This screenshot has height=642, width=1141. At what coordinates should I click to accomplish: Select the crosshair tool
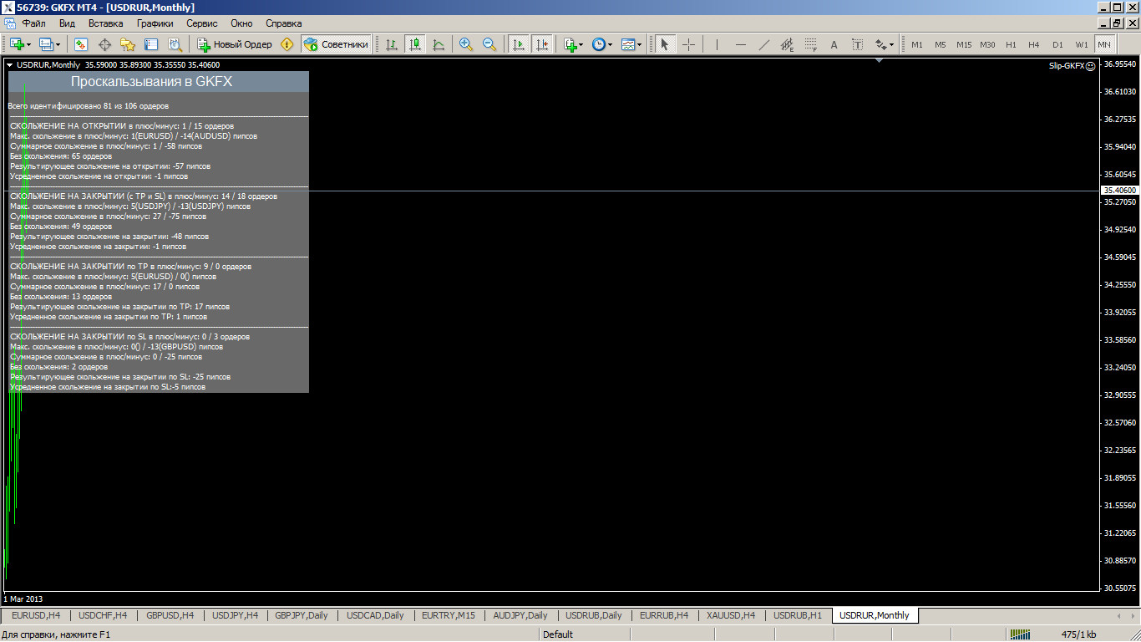(688, 44)
